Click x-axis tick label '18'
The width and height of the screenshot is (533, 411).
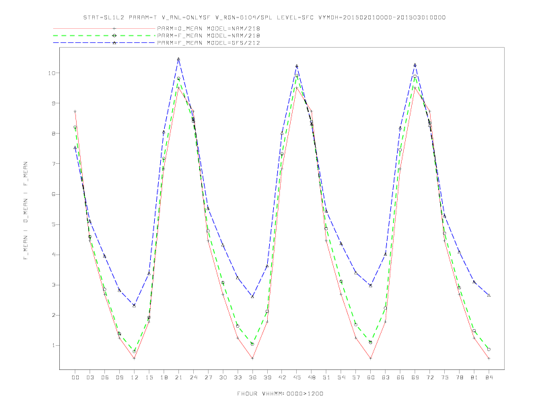point(164,377)
